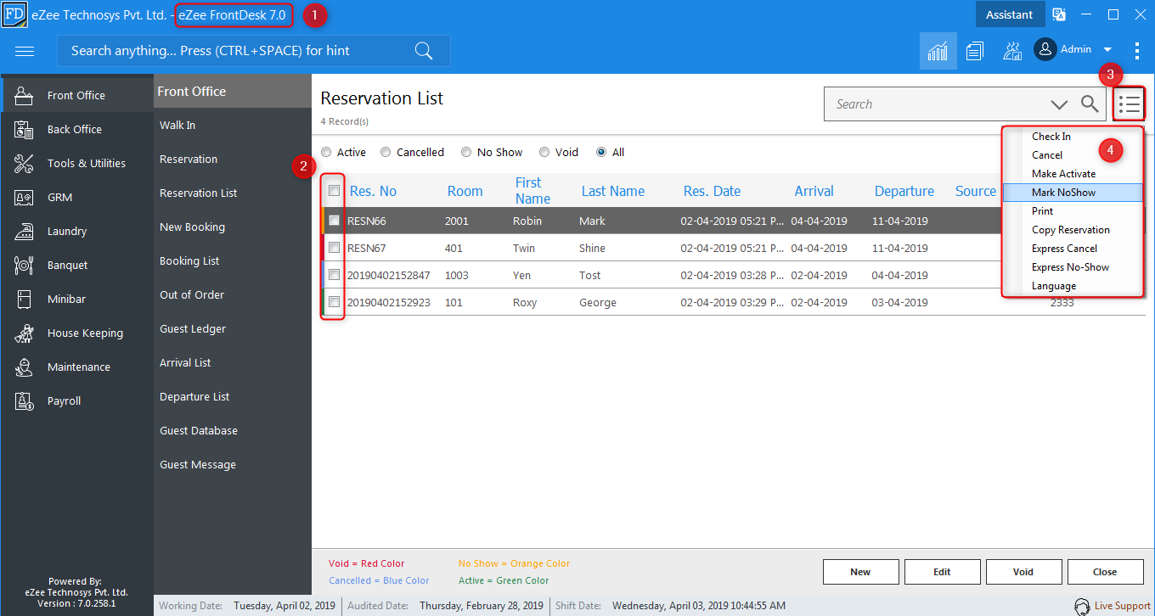Open the vertical three-dot more options

[x=1137, y=51]
